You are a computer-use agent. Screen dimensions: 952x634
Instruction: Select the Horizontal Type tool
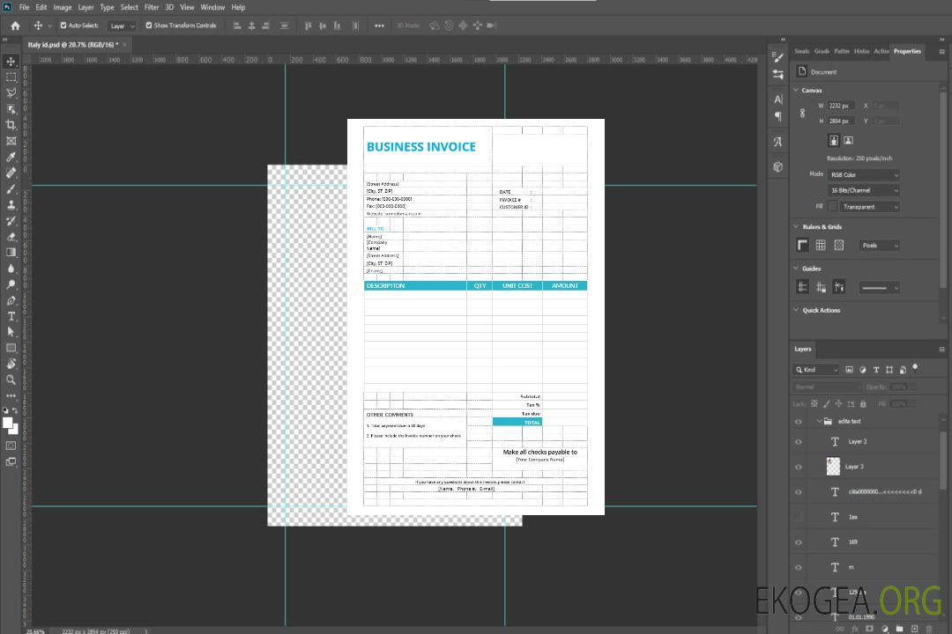tap(11, 316)
